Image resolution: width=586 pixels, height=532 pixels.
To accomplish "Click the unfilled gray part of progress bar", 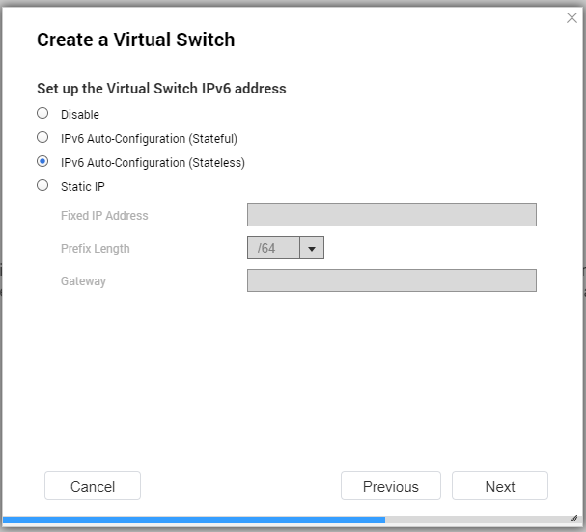I will tap(477, 519).
